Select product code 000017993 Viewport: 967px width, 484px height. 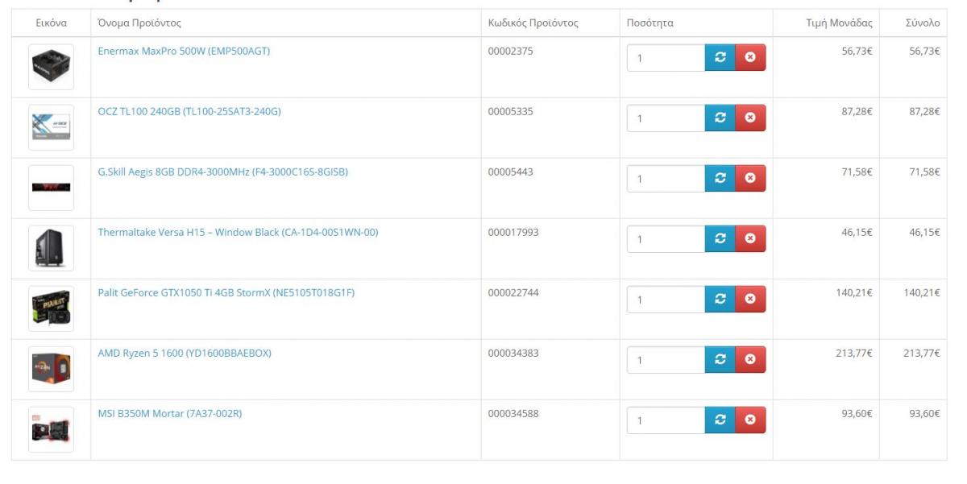click(513, 232)
